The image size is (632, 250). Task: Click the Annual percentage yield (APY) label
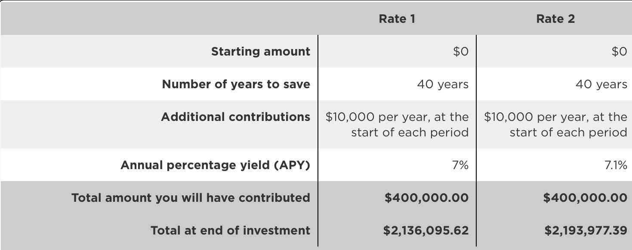(215, 165)
